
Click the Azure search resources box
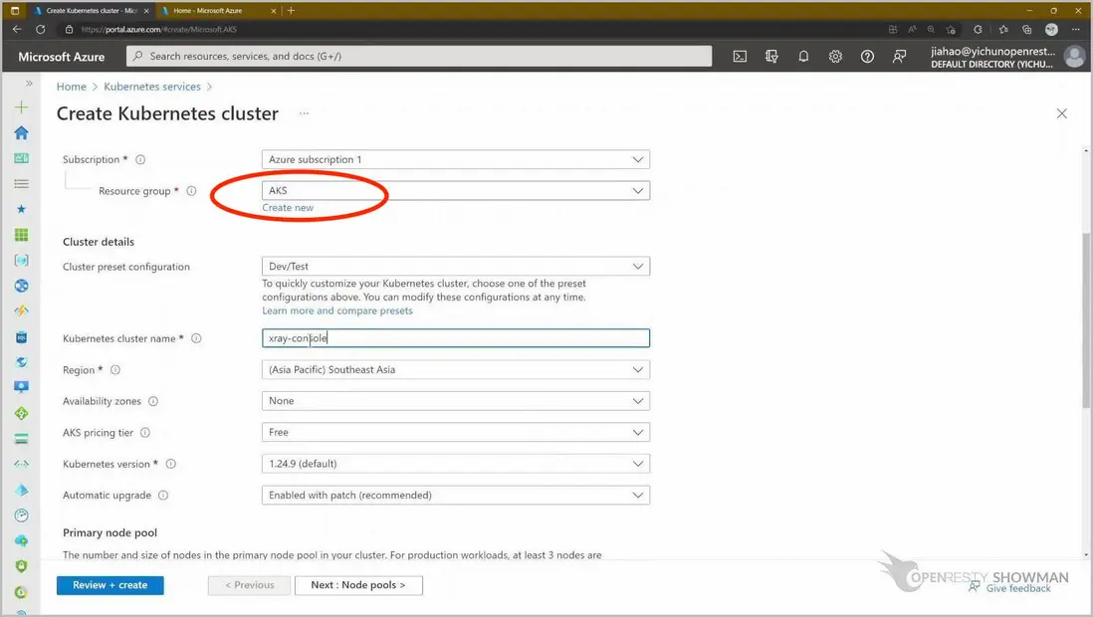(x=419, y=57)
